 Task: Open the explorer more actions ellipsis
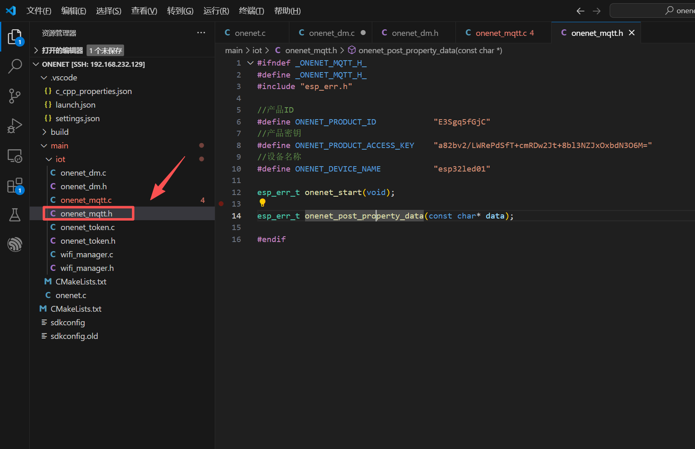coord(201,33)
